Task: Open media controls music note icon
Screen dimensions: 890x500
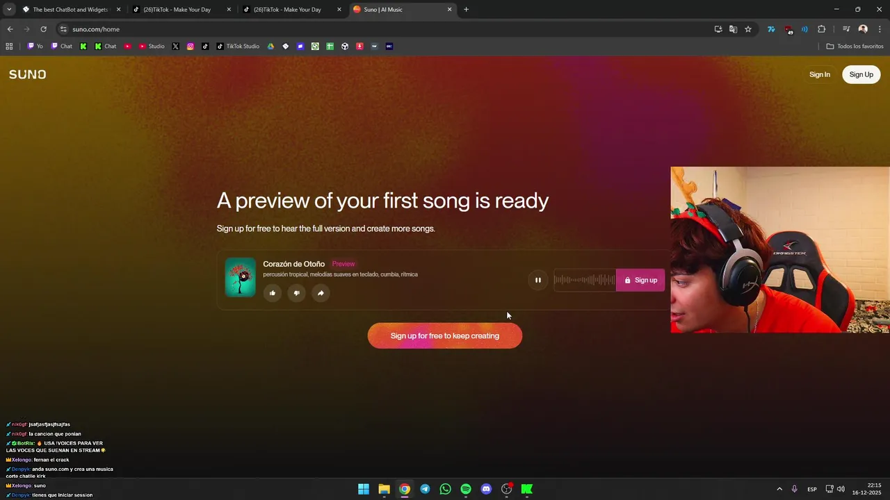Action: click(846, 29)
